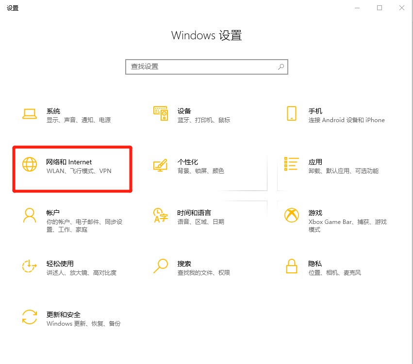This screenshot has width=413, height=364.
Task: Click the Time and Language icon
Action: [x=161, y=215]
